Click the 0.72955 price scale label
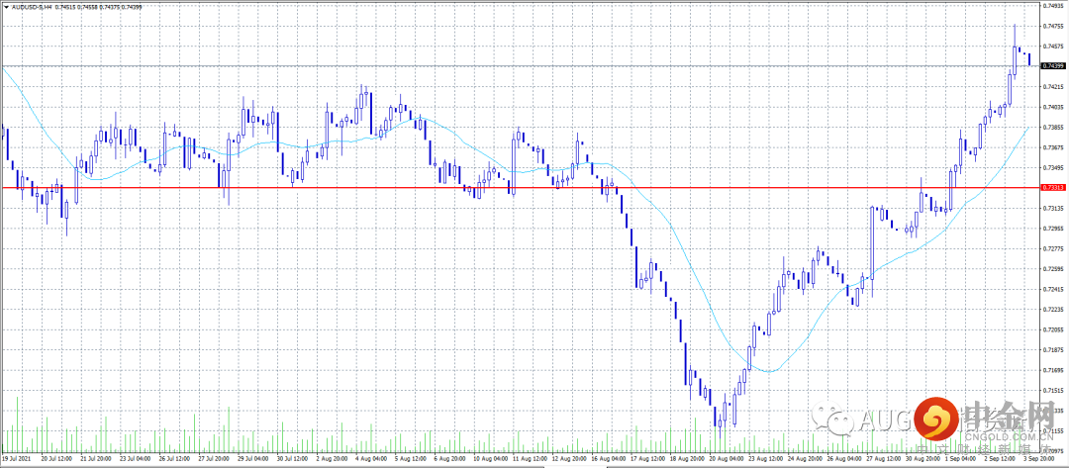Image resolution: width=1069 pixels, height=468 pixels. coord(1053,229)
